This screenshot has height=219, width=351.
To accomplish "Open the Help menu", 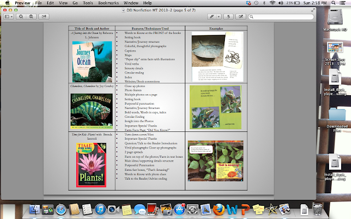I will click(148, 3).
